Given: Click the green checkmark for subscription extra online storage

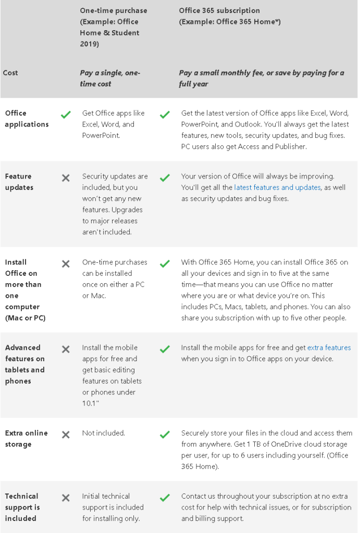Looking at the screenshot, I should [165, 435].
